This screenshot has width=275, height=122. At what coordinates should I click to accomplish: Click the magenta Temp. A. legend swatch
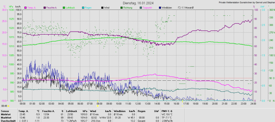coord(25,8)
